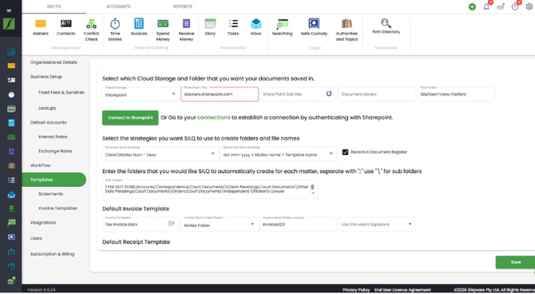Open Time Entries stopwatch icon

pyautogui.click(x=115, y=30)
